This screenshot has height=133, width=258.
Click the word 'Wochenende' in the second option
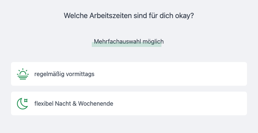[x=95, y=103]
